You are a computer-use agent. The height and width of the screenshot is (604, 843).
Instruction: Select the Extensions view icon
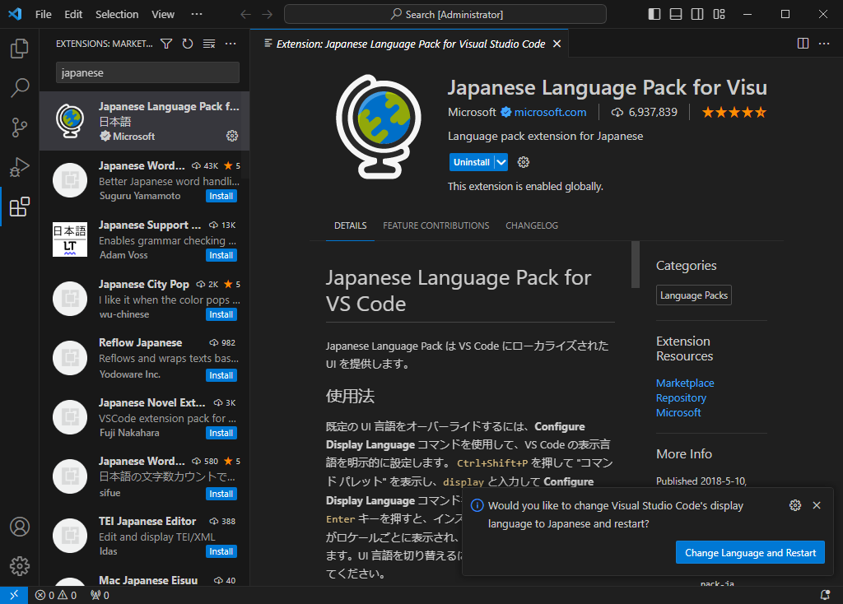(x=20, y=207)
